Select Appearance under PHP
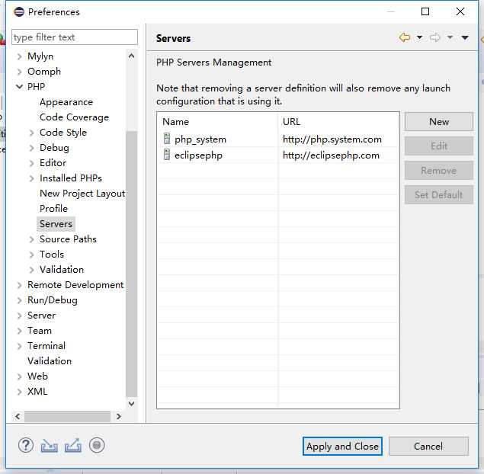 point(66,102)
